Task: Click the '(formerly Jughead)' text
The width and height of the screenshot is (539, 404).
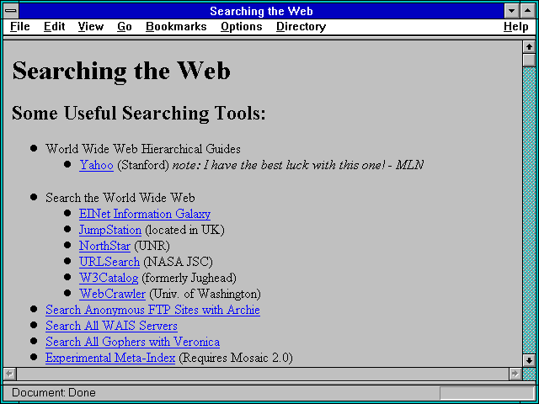Action: coord(189,278)
